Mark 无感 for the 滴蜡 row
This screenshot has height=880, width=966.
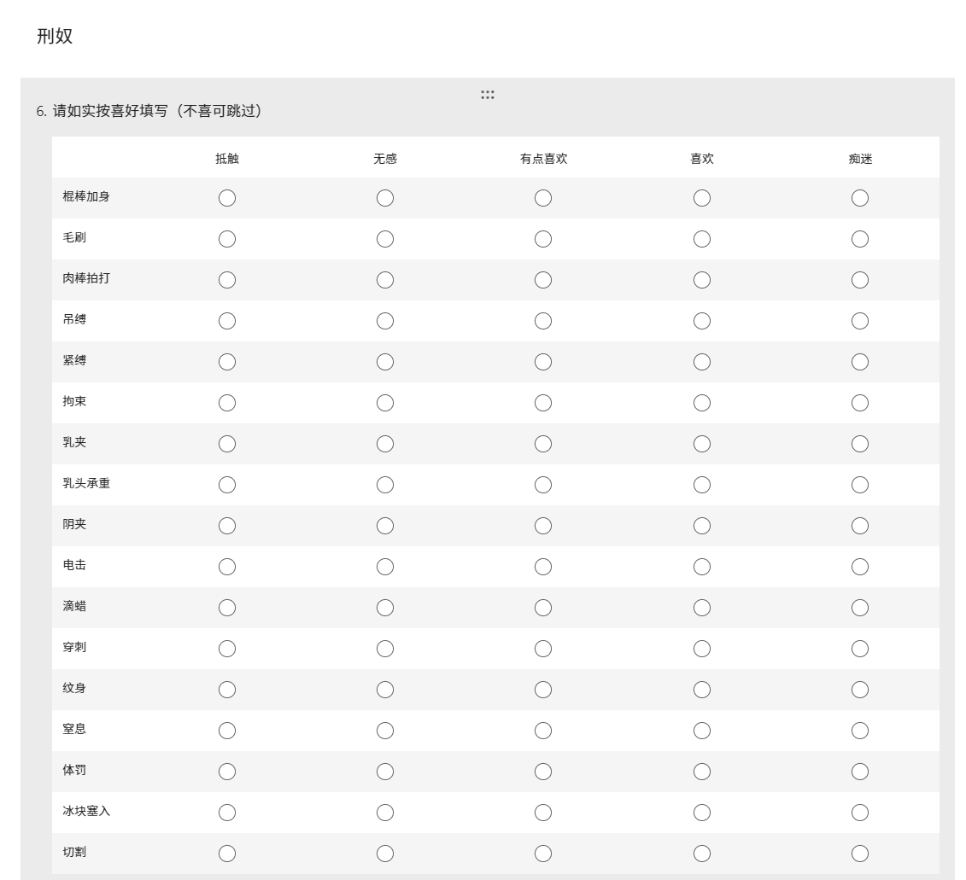pos(385,608)
